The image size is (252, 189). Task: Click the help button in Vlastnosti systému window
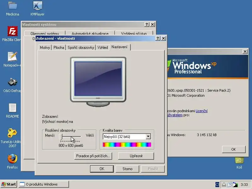[x=146, y=25]
